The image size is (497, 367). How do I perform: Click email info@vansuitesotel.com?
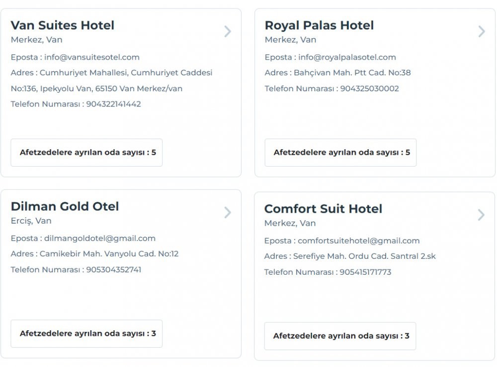pyautogui.click(x=92, y=57)
